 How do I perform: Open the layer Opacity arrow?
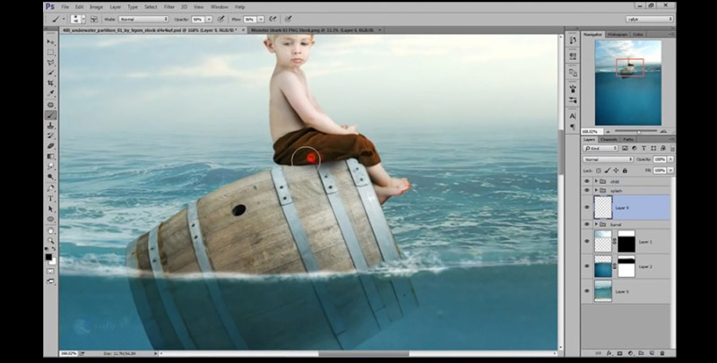pos(670,160)
